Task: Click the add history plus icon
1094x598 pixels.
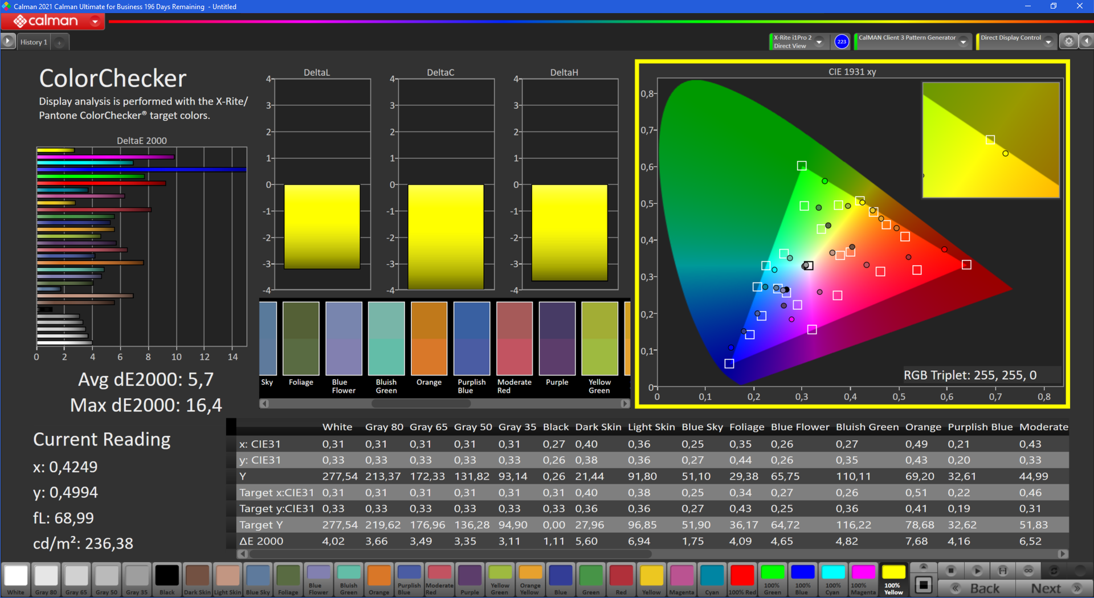Action: click(x=59, y=42)
